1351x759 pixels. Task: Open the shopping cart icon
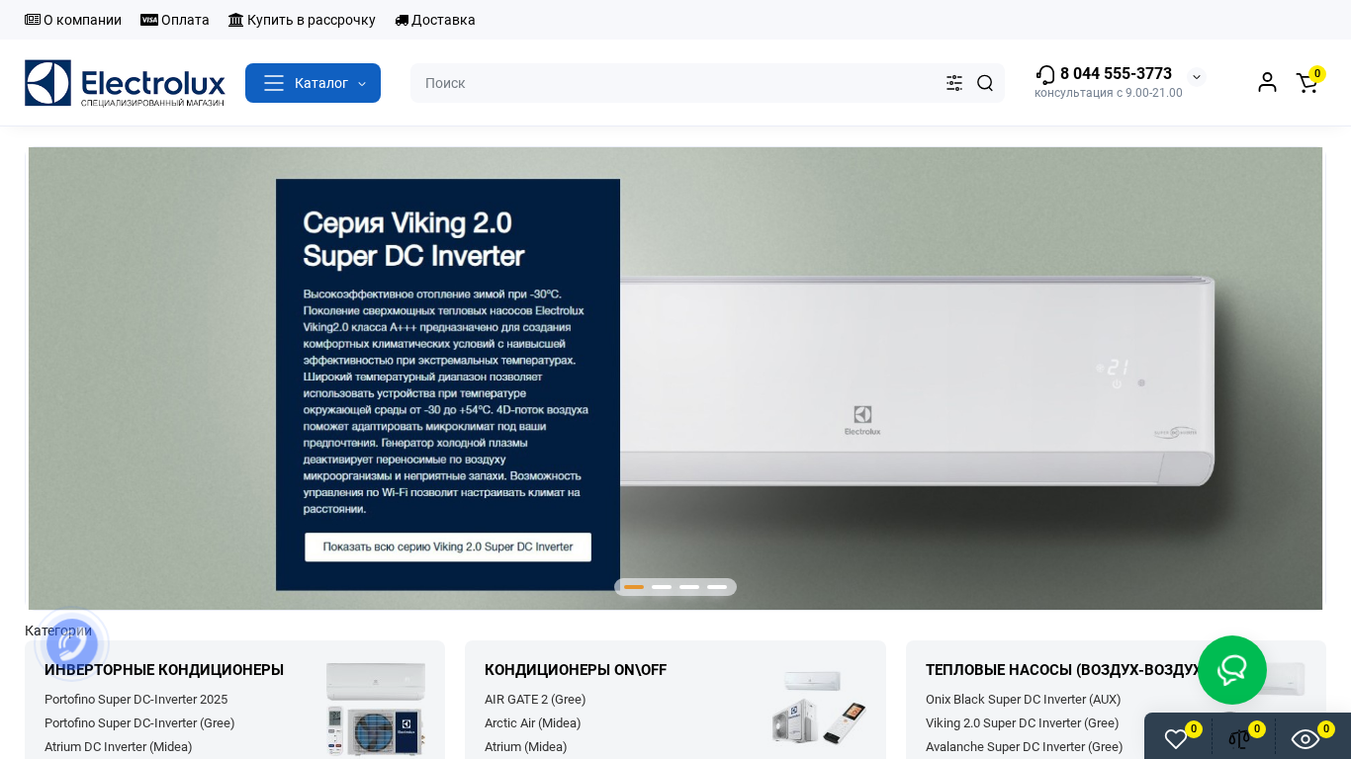coord(1308,82)
